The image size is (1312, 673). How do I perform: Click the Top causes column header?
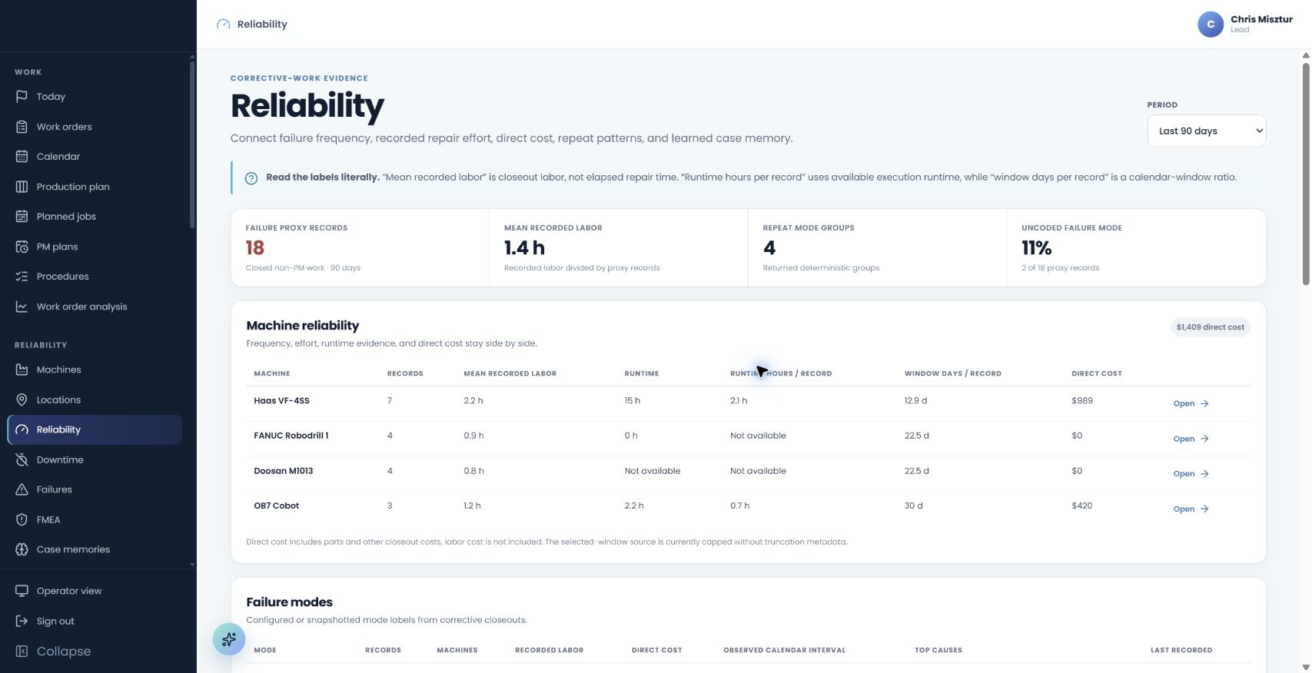click(x=938, y=650)
